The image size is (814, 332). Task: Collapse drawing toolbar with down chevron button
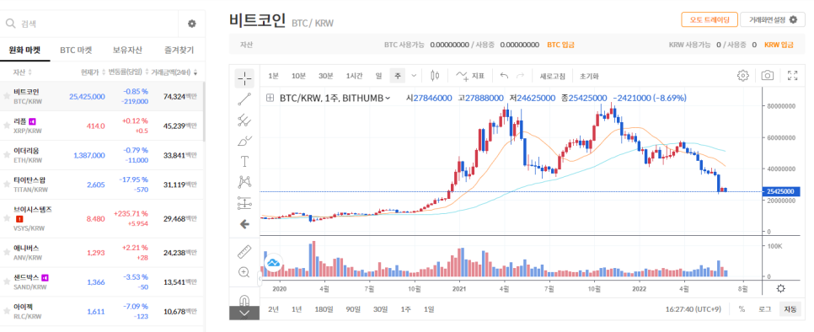[244, 313]
